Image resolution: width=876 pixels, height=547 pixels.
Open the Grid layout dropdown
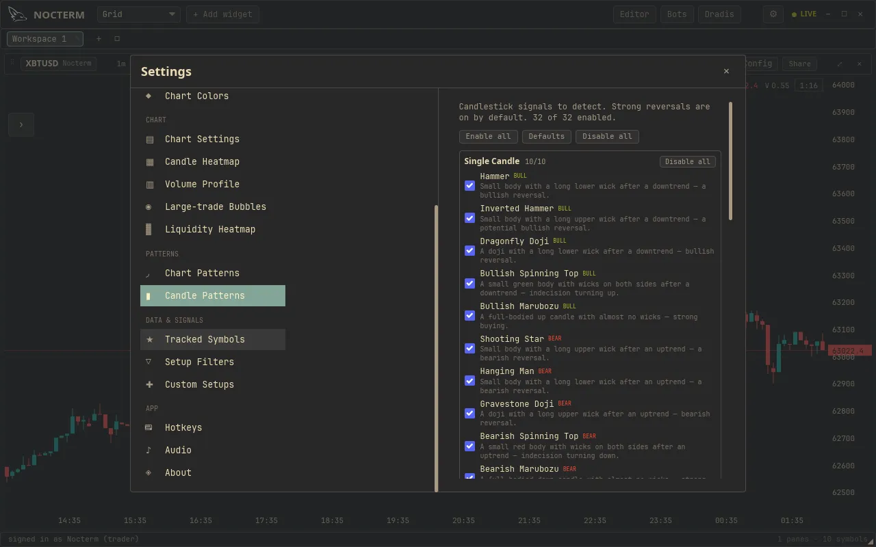pyautogui.click(x=139, y=14)
